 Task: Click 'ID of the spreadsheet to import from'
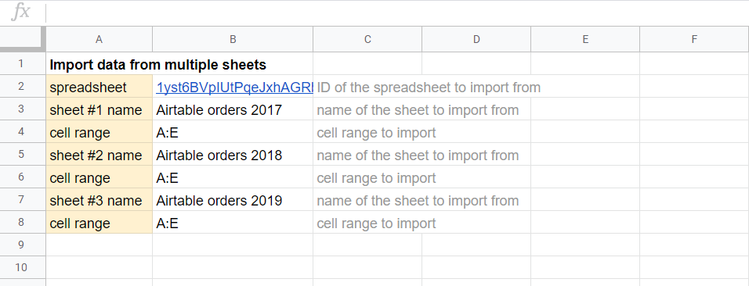pos(429,88)
